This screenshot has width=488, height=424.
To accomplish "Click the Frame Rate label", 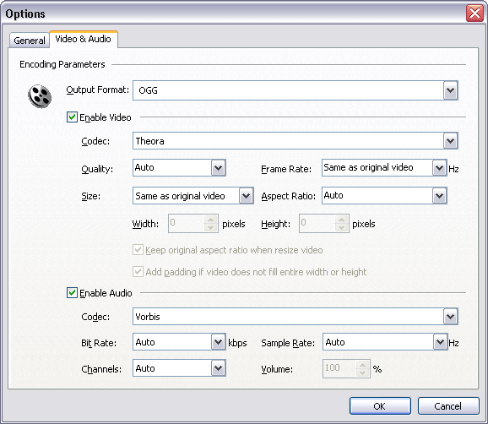I will (286, 169).
